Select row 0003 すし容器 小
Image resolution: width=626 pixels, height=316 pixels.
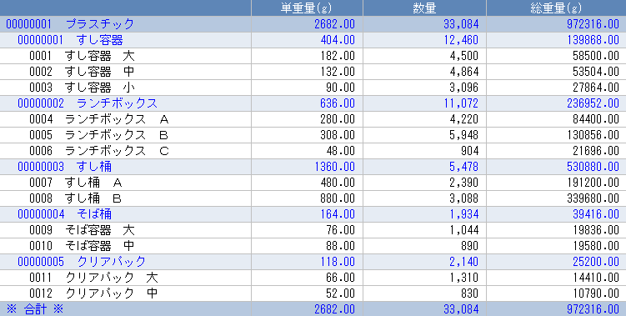313,88
